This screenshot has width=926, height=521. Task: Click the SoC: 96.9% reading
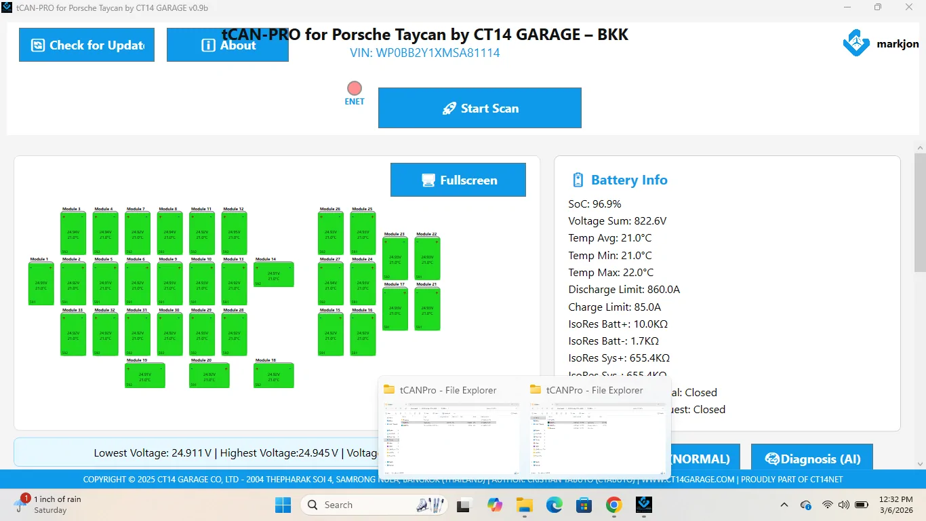point(595,204)
